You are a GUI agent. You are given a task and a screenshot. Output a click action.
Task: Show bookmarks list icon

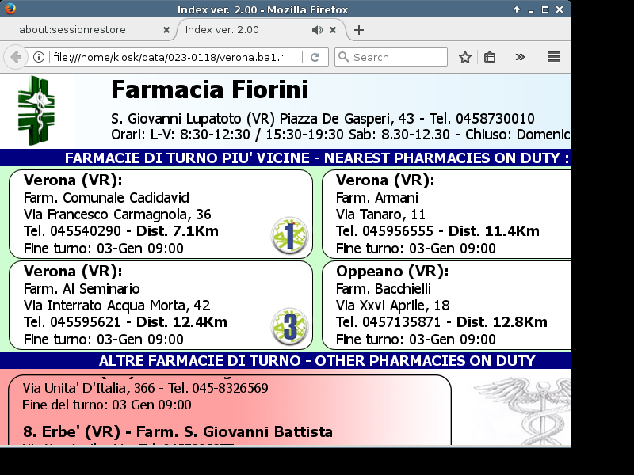click(490, 57)
